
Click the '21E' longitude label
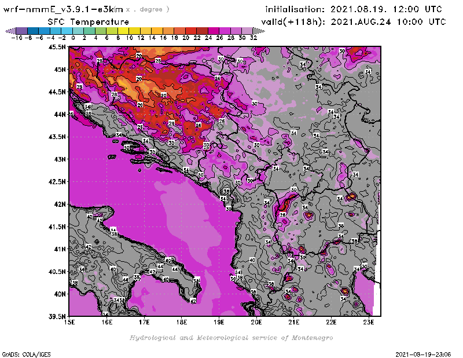coord(294,322)
